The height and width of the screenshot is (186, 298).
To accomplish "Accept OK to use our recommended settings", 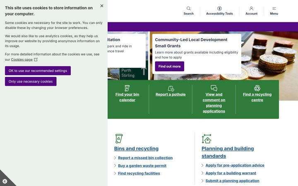I will click(38, 71).
